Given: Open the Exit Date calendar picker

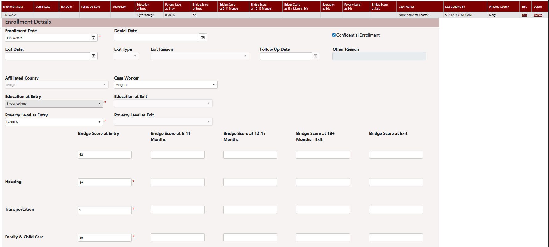Looking at the screenshot, I should click(x=94, y=56).
